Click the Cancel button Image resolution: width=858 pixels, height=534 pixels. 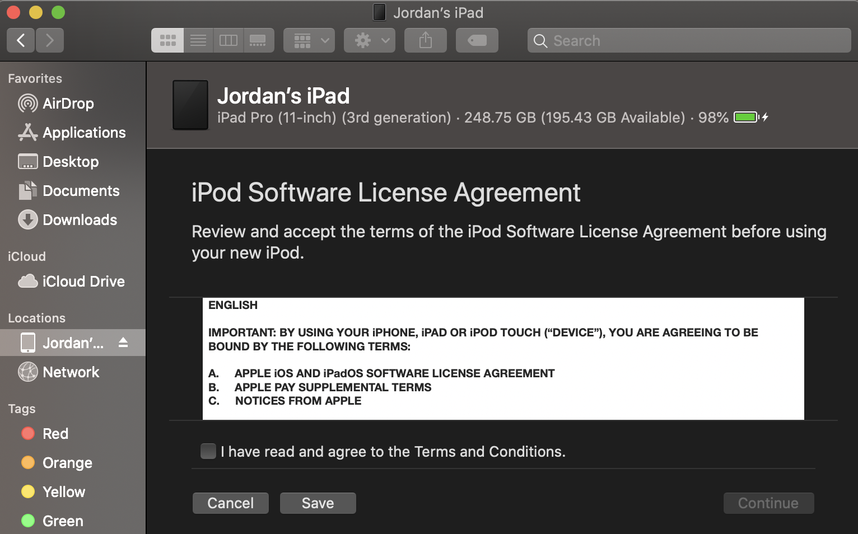tap(231, 503)
